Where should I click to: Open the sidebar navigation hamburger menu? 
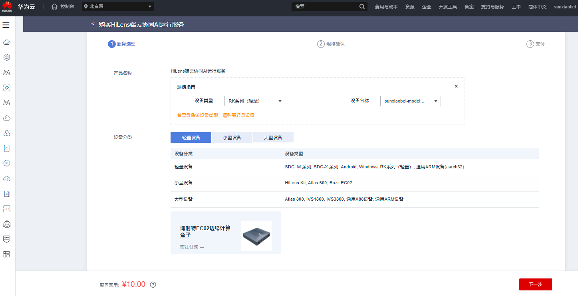click(x=6, y=24)
